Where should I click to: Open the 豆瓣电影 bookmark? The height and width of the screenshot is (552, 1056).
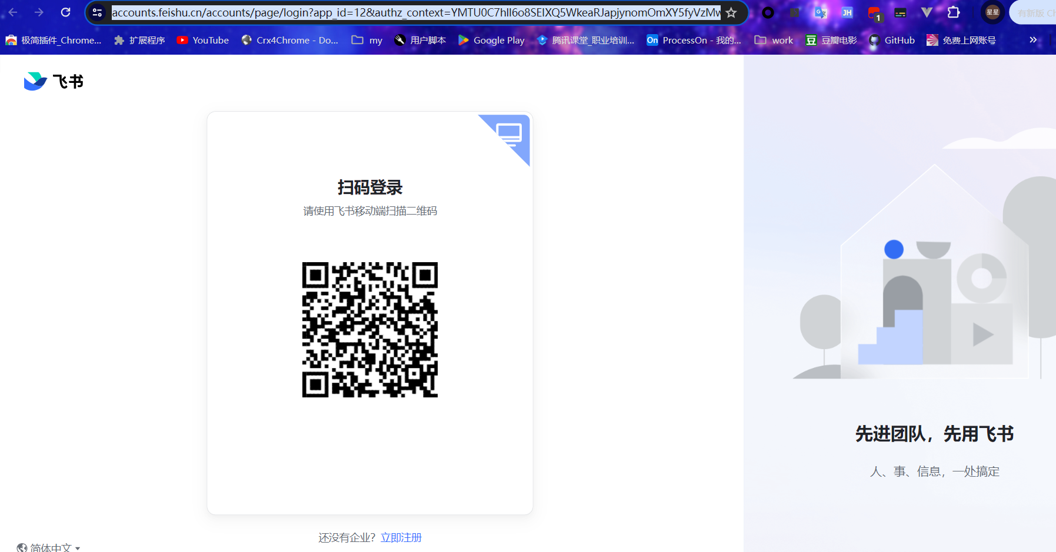(831, 40)
